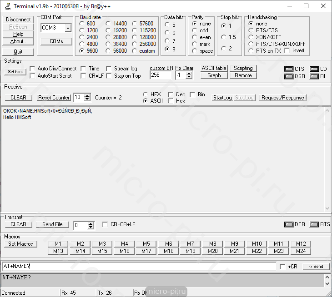Click the custom BR value field
The height and width of the screenshot is (297, 332).
point(160,75)
